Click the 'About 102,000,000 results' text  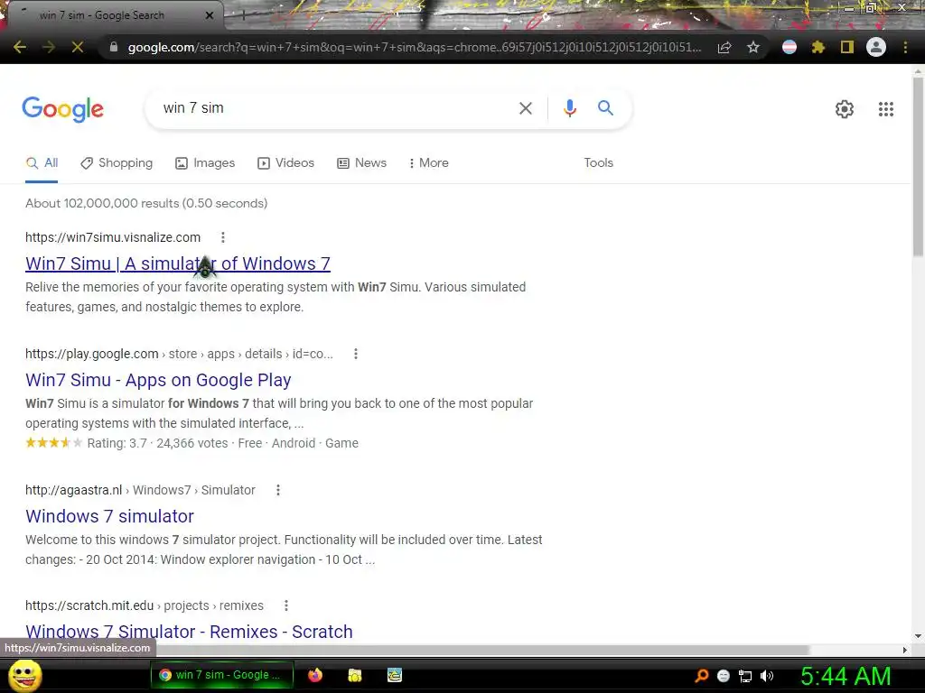click(146, 203)
